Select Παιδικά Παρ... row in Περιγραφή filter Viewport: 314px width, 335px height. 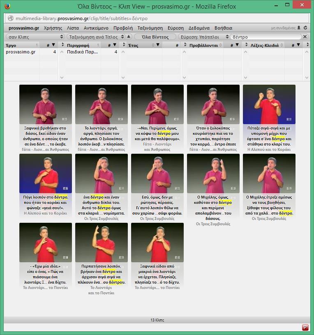pos(92,52)
